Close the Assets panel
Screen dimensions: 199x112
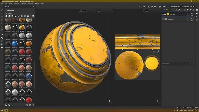(34, 7)
